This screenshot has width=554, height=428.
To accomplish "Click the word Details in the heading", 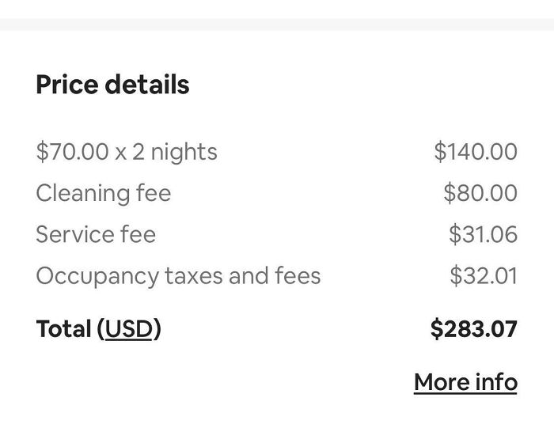I will 149,85.
